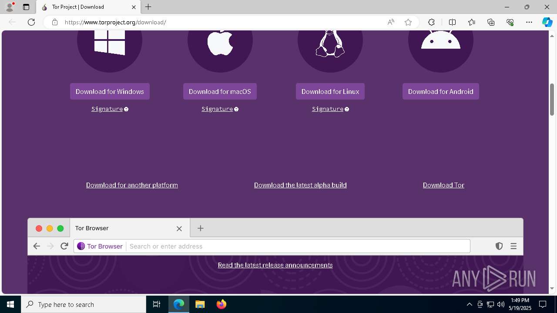Toggle Split screen icon
The image size is (557, 313).
(452, 22)
